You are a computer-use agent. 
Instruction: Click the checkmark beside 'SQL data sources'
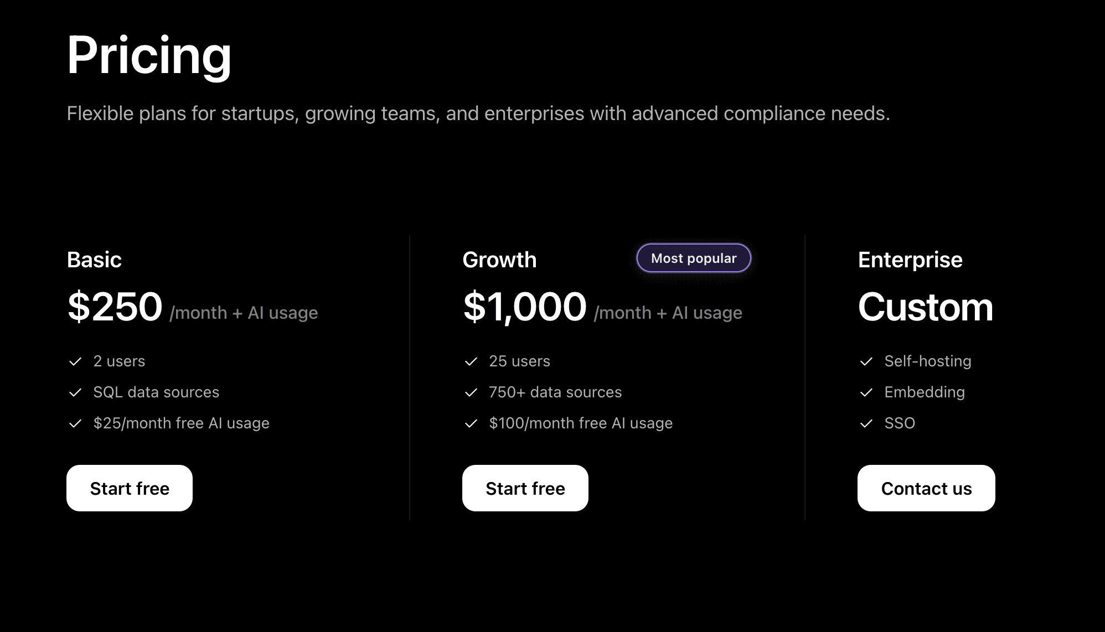click(x=76, y=392)
